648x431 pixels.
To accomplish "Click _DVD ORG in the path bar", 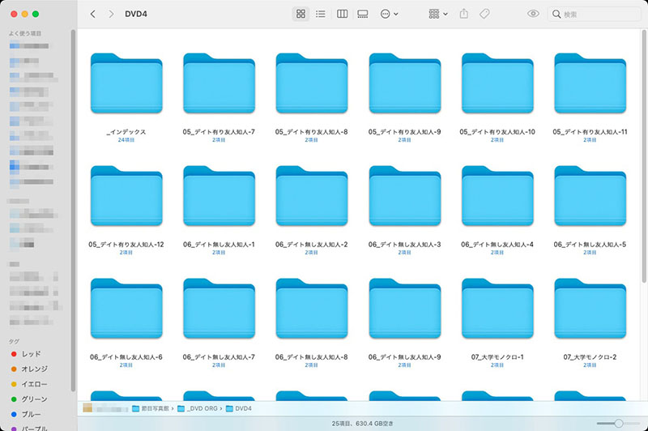I will coord(198,408).
